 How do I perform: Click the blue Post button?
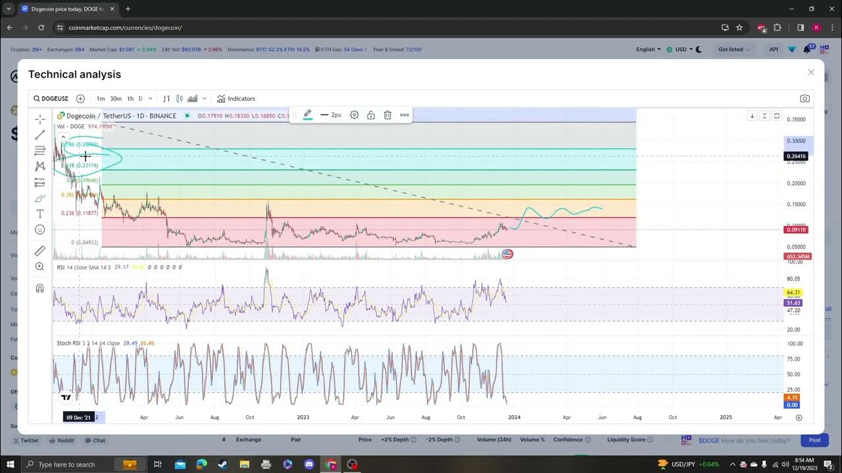pyautogui.click(x=814, y=440)
